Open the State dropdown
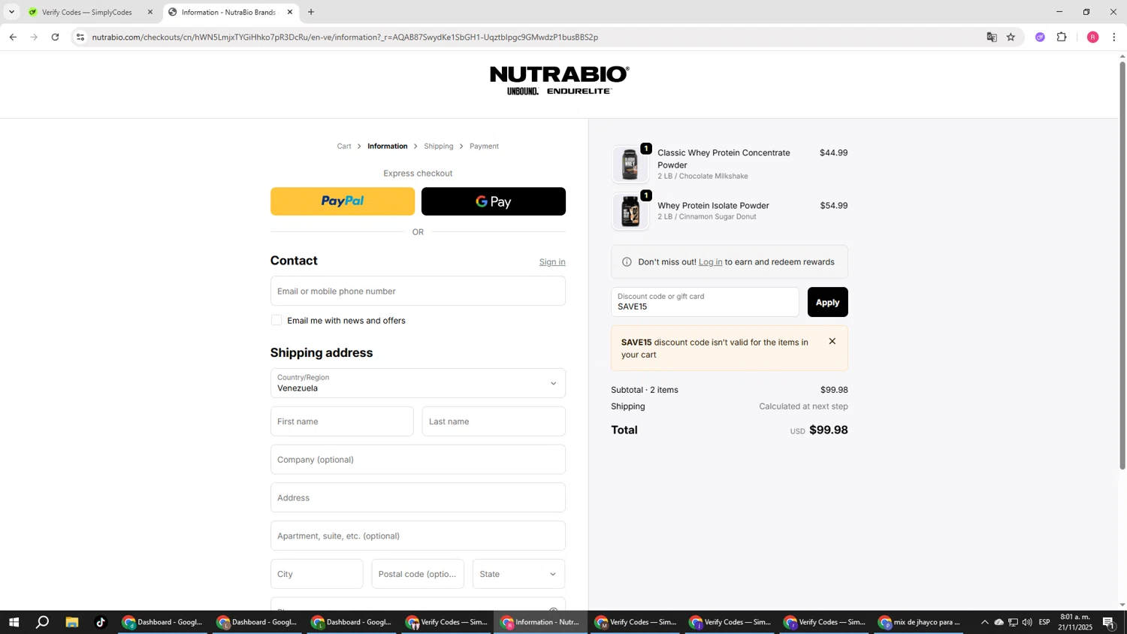1127x634 pixels. (519, 574)
